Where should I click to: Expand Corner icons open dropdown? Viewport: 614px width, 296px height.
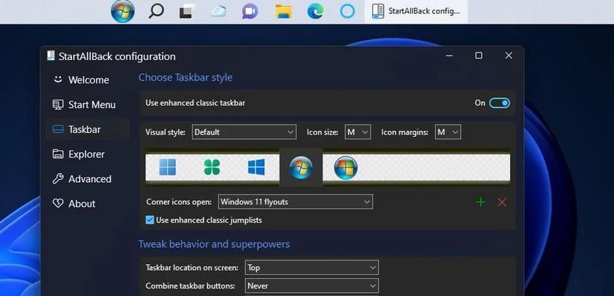[x=295, y=202]
